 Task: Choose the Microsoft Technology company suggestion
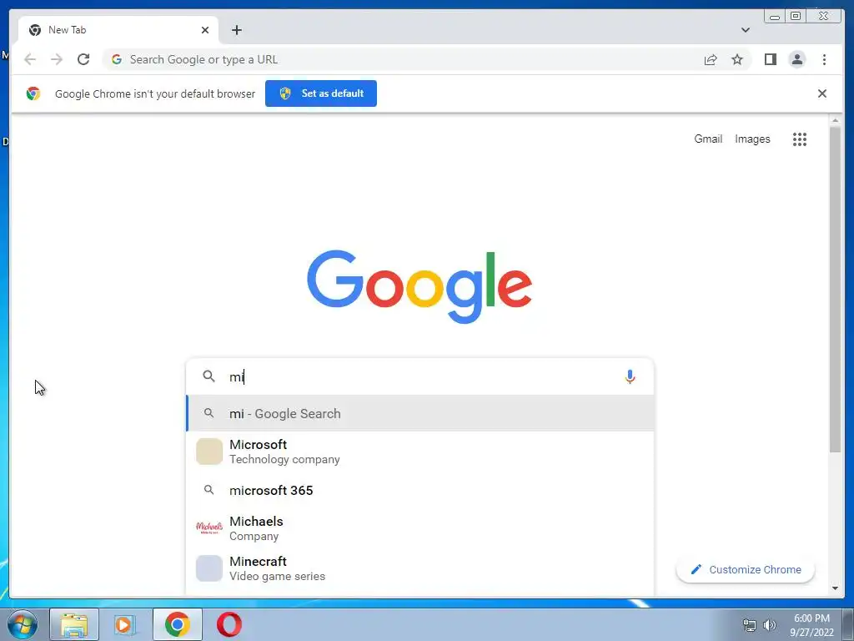click(420, 452)
